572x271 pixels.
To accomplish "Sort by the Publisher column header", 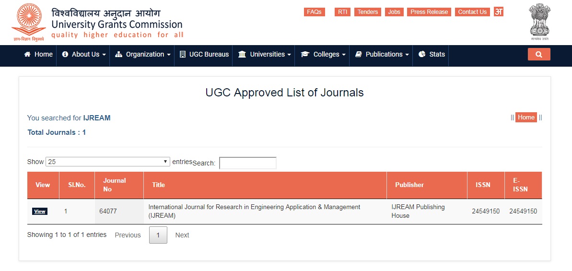I will (427, 185).
